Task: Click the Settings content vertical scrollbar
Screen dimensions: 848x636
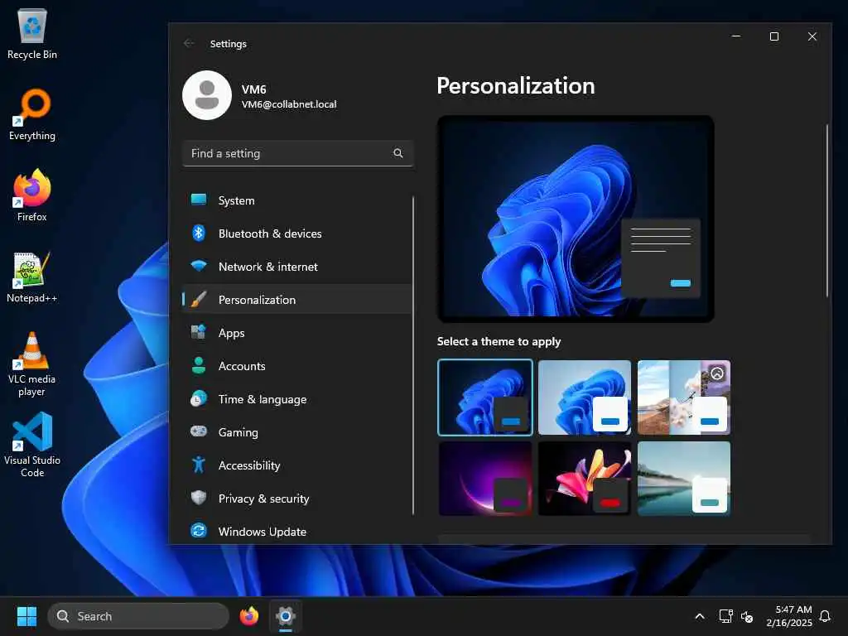Action: [x=827, y=211]
